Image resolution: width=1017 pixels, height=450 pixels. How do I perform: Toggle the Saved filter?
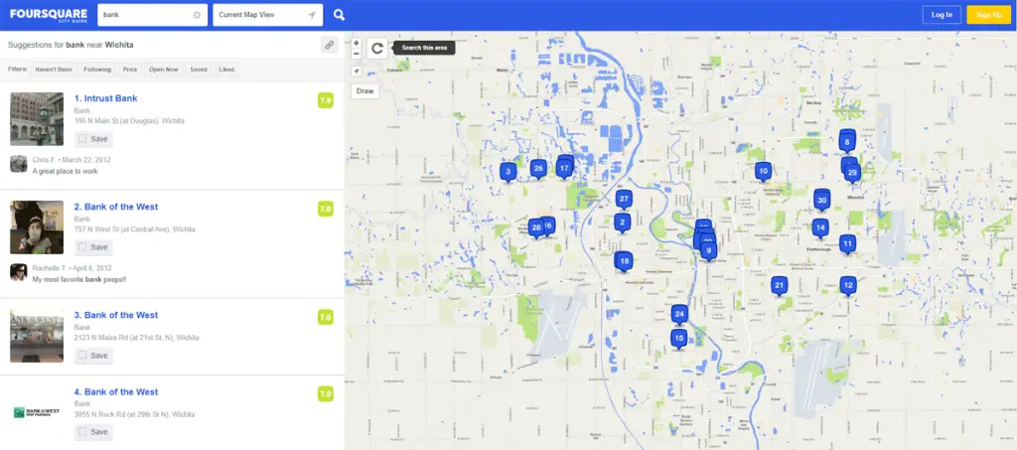coord(199,70)
